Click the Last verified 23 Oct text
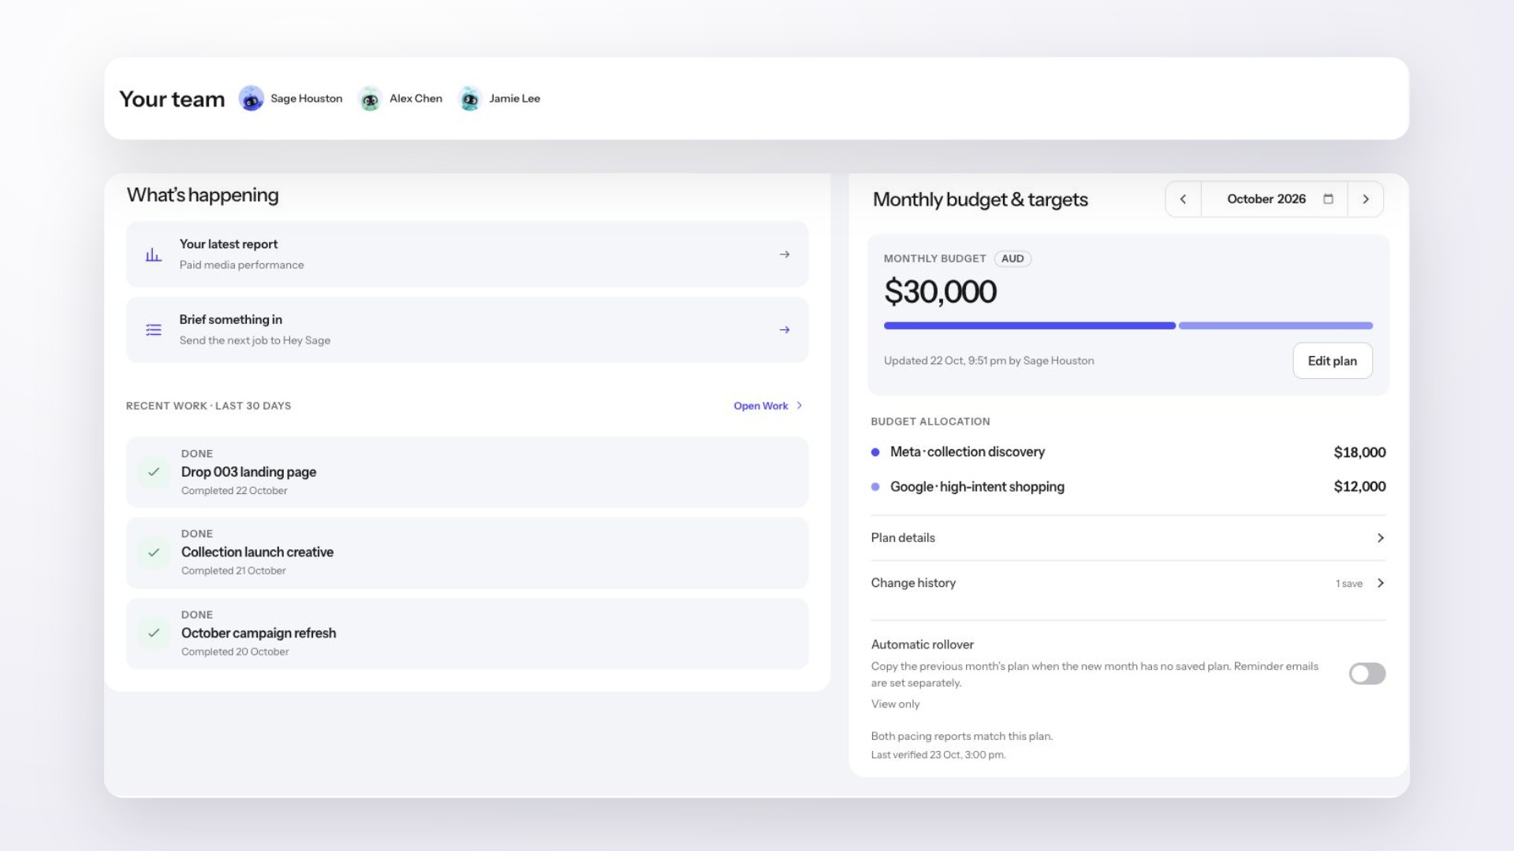Viewport: 1514px width, 851px height. coord(938,755)
